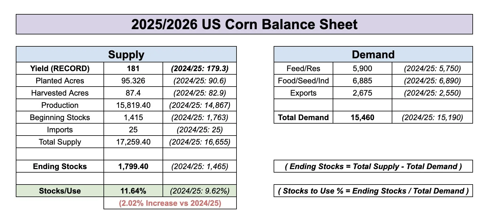The image size is (492, 223).
Task: Click the Production value 15,819.40
Action: (x=133, y=105)
